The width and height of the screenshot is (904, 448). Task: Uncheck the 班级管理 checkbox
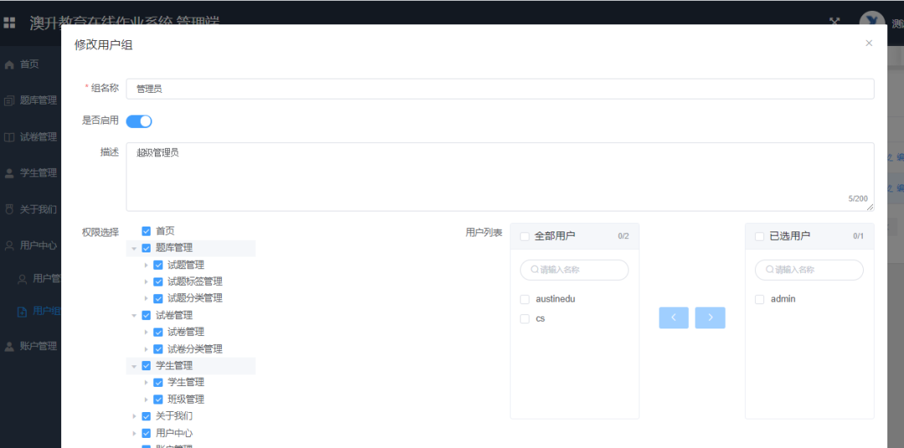(158, 399)
